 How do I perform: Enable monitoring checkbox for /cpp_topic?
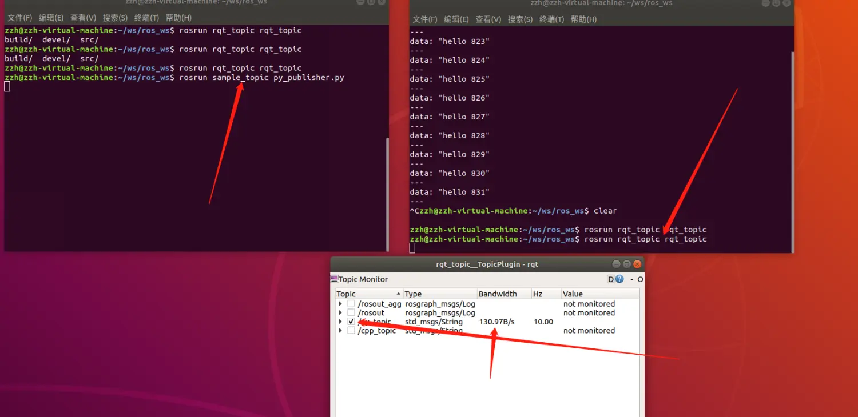point(351,330)
